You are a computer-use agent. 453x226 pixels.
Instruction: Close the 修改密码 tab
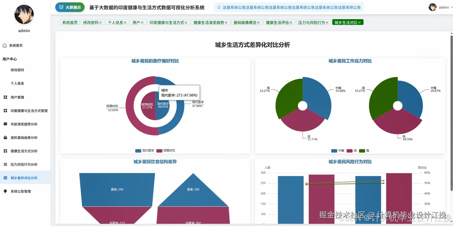click(100, 23)
